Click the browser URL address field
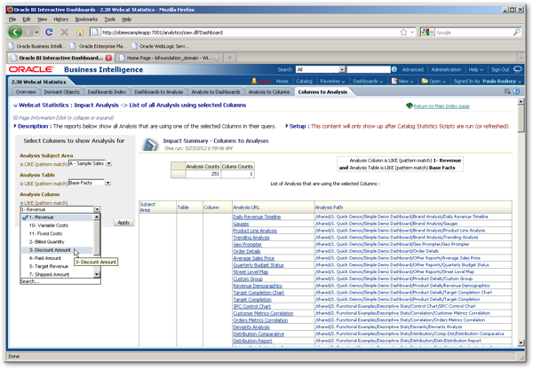533x369 pixels. (x=250, y=33)
